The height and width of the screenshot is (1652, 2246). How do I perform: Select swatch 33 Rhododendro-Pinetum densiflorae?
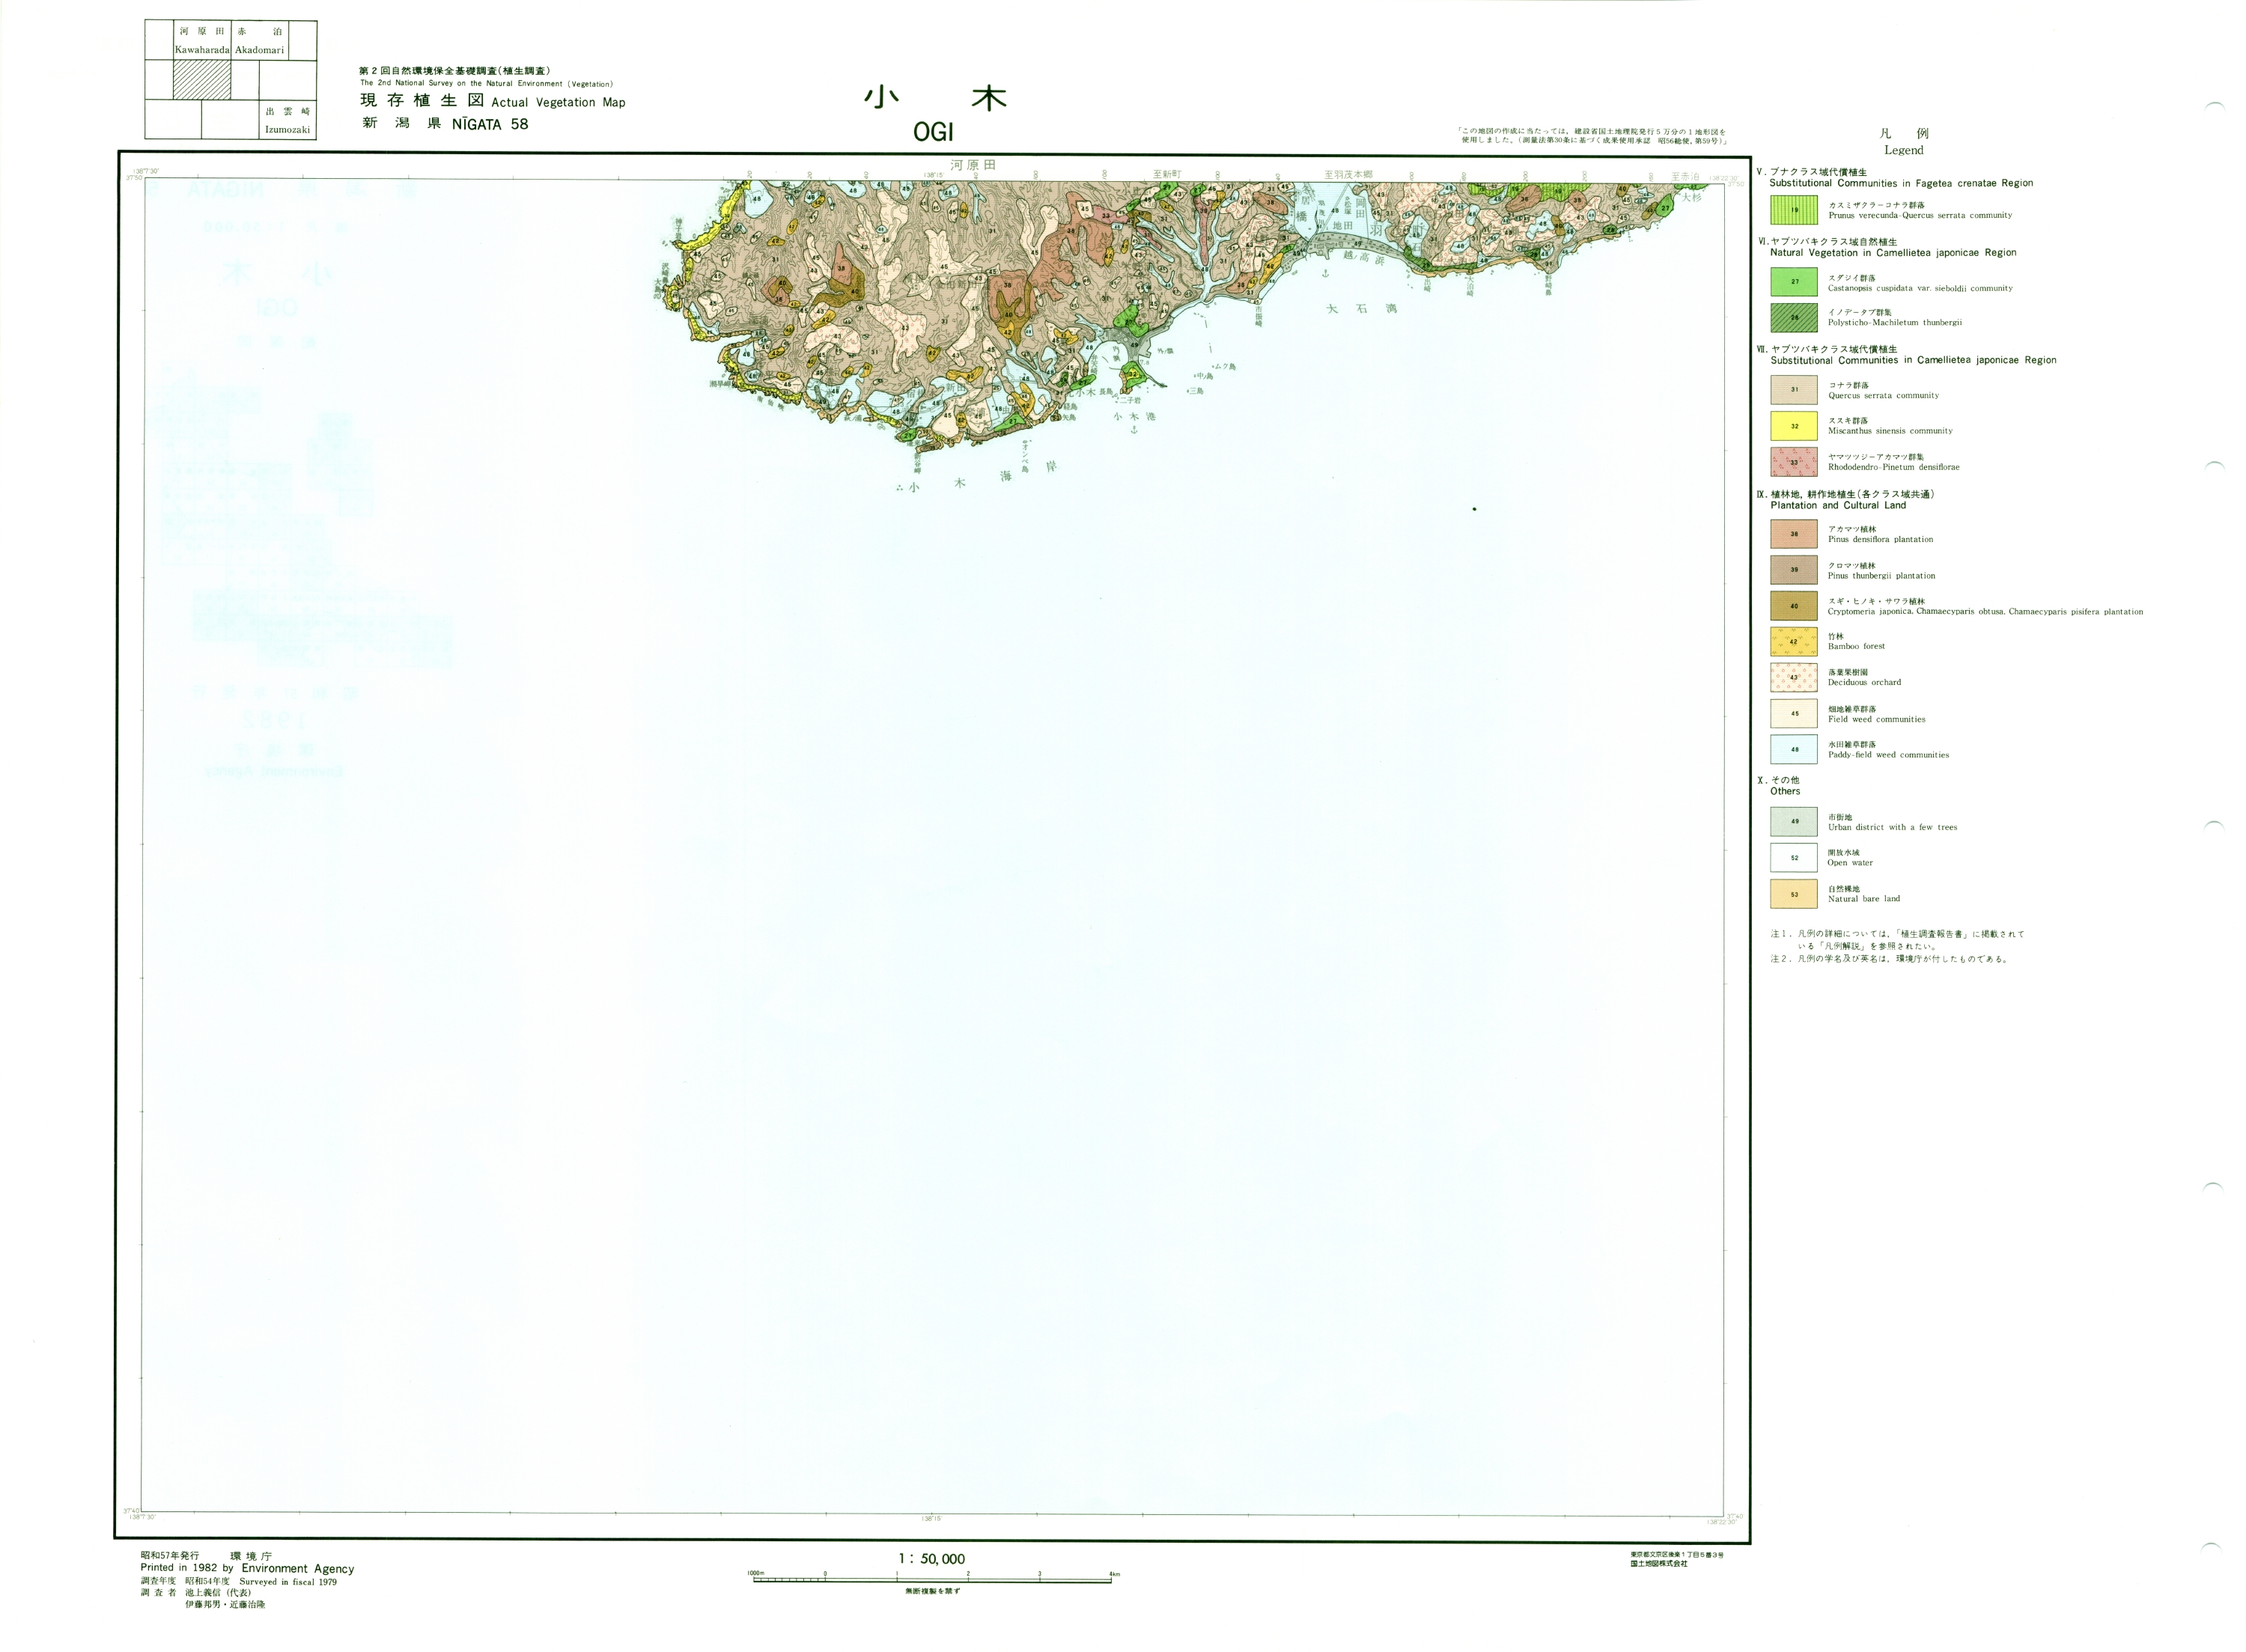tap(1794, 462)
